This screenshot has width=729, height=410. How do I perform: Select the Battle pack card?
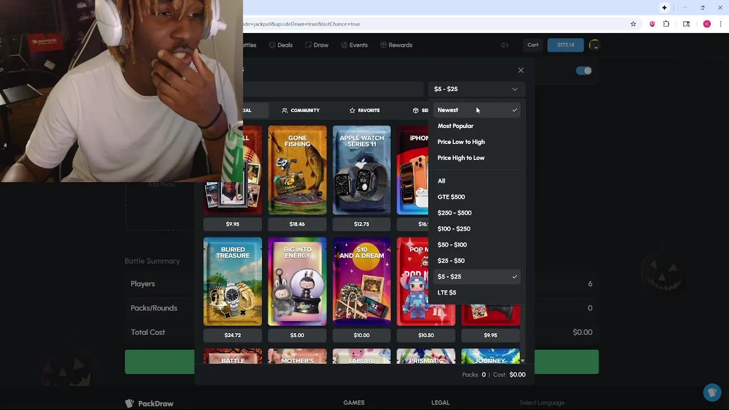(x=233, y=356)
